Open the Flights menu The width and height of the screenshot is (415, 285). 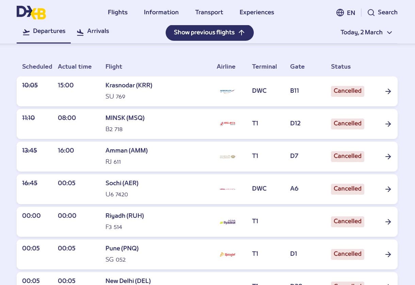click(117, 13)
